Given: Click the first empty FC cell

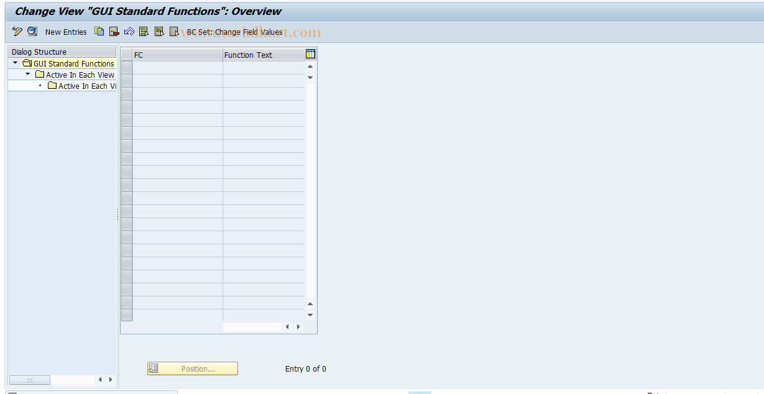Looking at the screenshot, I should (x=178, y=68).
